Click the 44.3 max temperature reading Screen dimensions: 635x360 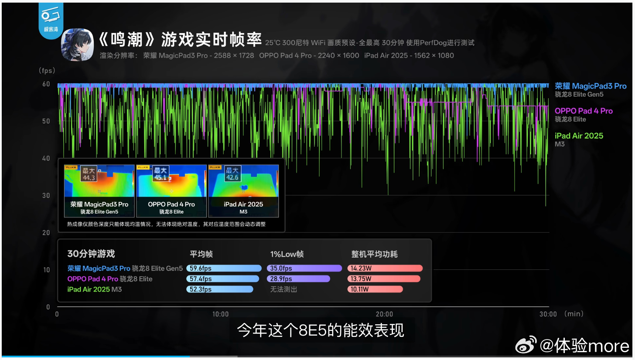coord(89,177)
